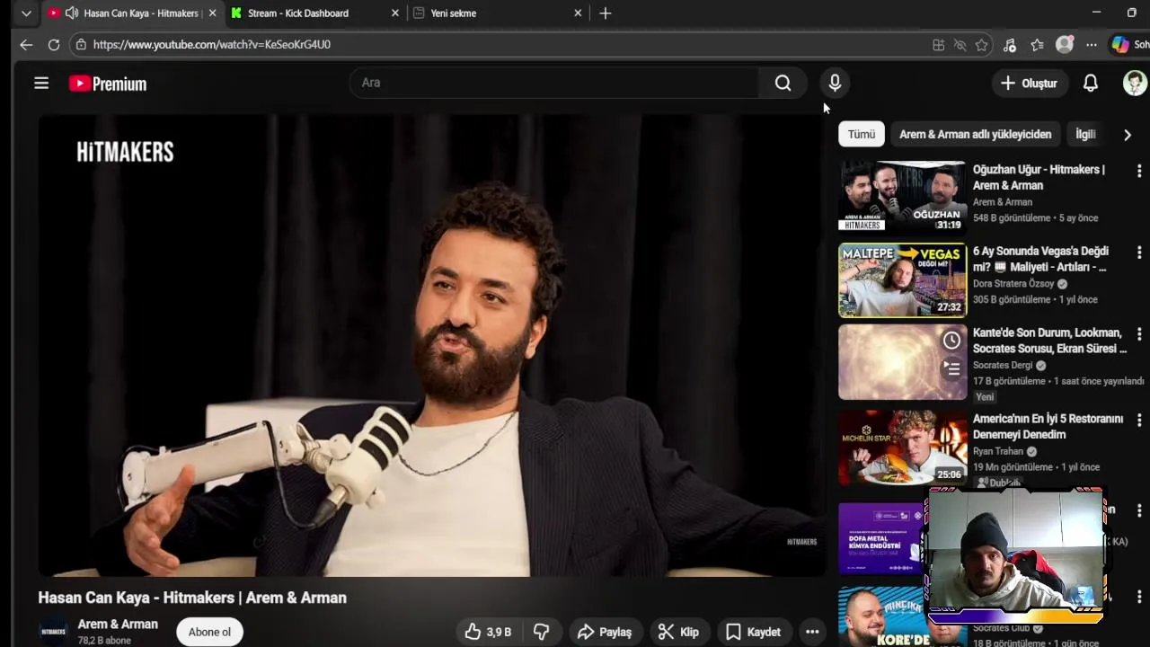Open the Socrates Dergi channel name
The width and height of the screenshot is (1150, 647).
click(1003, 366)
